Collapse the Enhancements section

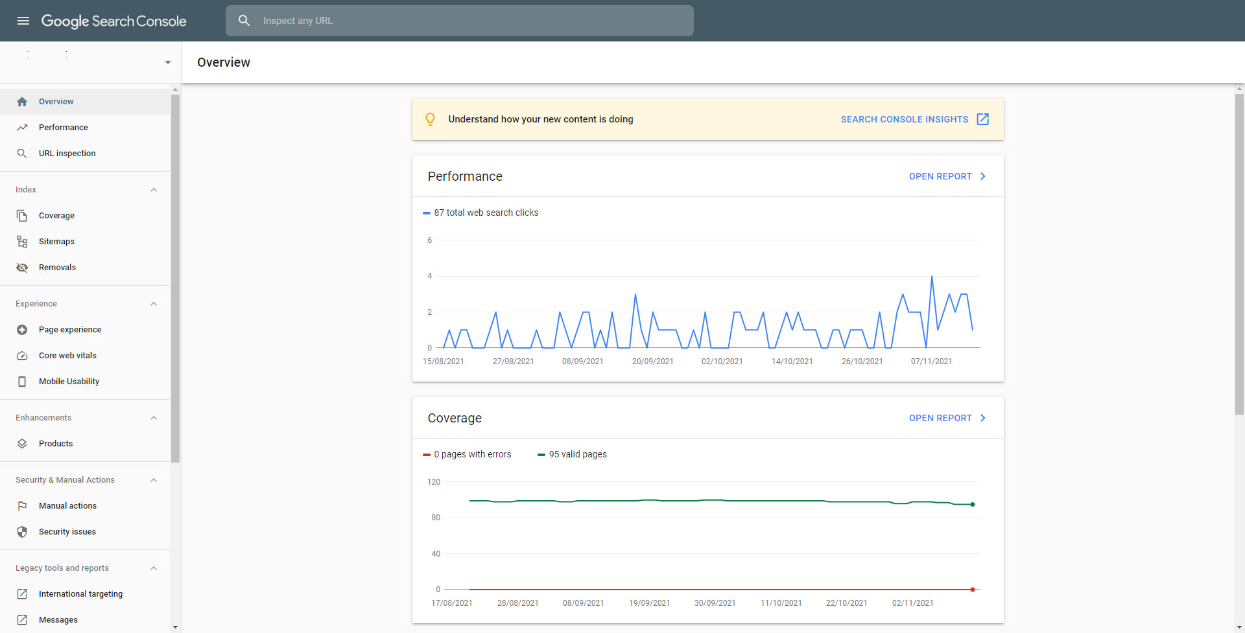(x=154, y=418)
